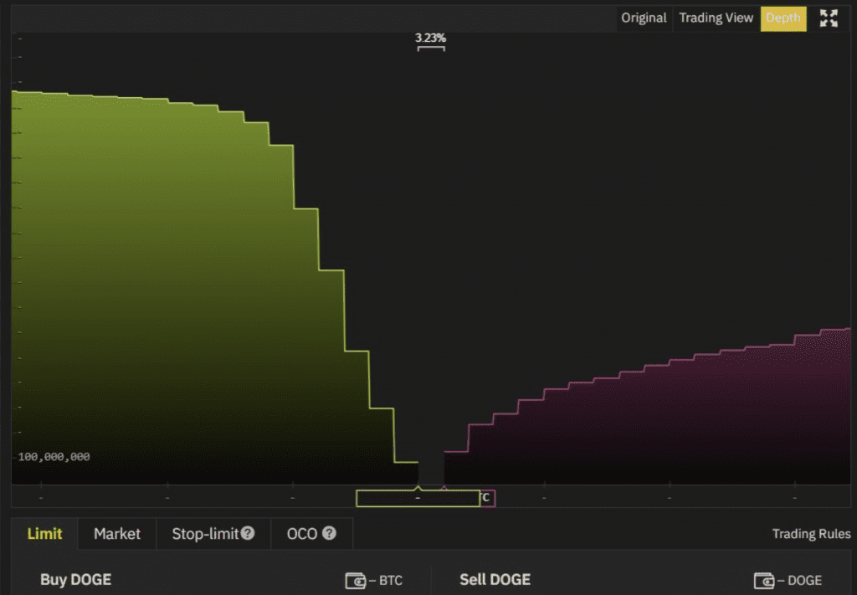Switch to the Original chart view

click(644, 18)
